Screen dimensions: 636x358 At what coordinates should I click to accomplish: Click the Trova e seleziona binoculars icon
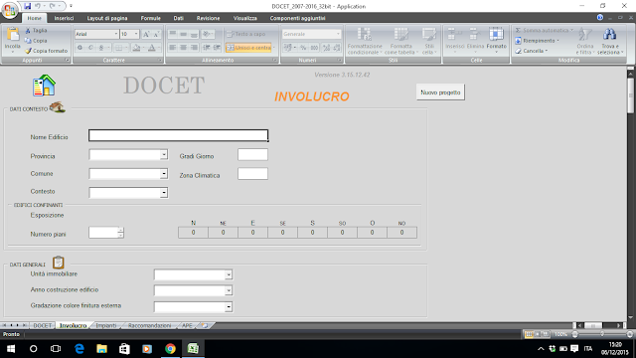coord(609,35)
